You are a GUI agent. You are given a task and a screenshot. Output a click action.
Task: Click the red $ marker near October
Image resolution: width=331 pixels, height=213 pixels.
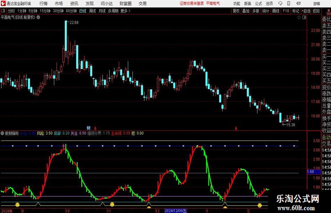(95, 128)
